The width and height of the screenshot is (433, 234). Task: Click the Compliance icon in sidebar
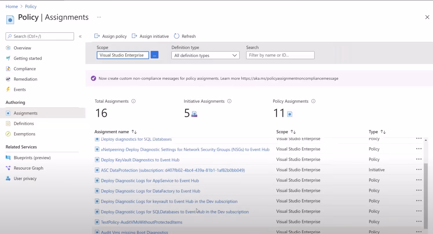pyautogui.click(x=8, y=69)
